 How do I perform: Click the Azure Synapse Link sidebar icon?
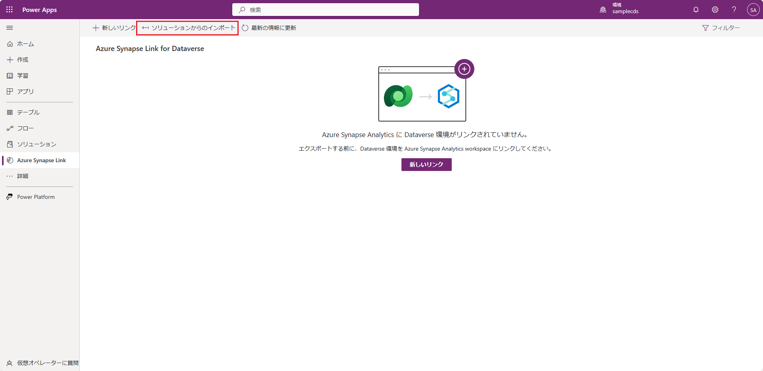[x=41, y=160]
